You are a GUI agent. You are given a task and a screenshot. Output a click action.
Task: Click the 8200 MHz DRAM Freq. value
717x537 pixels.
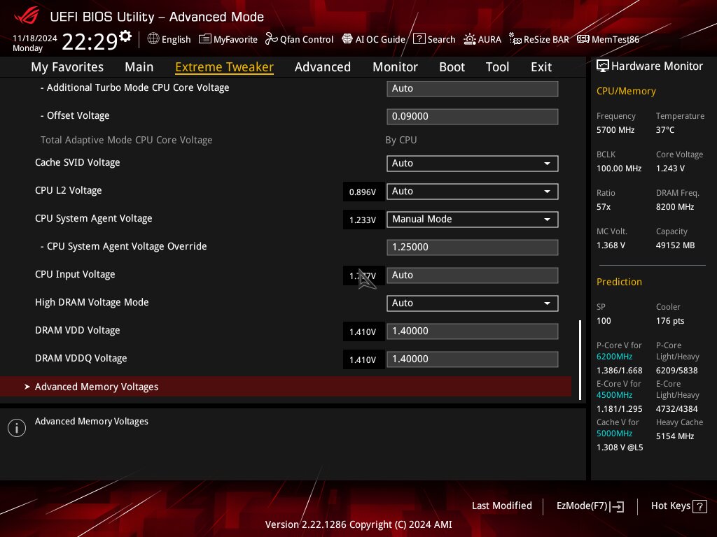[x=675, y=207]
